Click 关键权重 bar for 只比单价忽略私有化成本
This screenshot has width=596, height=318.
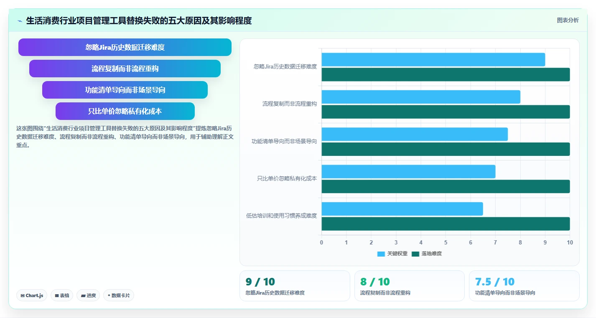(x=408, y=171)
